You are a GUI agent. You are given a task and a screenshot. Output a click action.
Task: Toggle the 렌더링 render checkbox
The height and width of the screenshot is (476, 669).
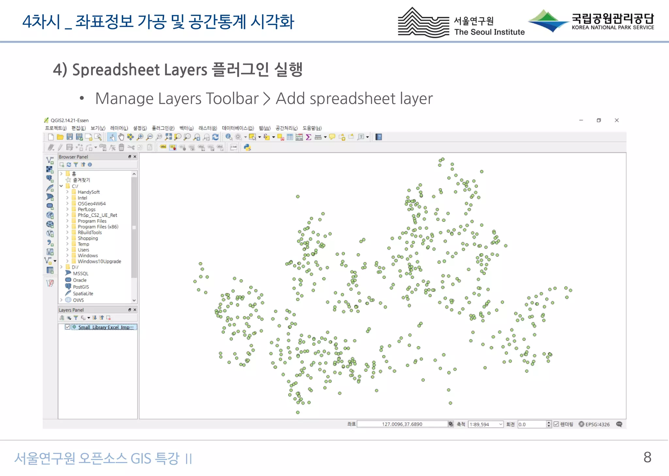(556, 424)
